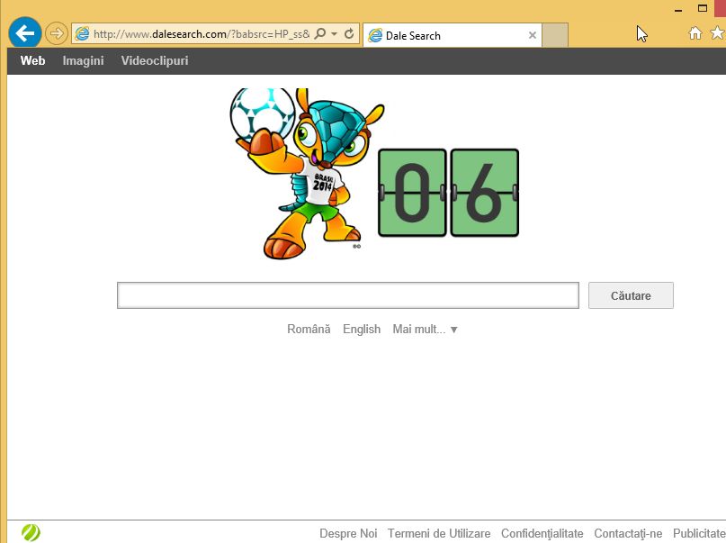Open the Despre Noi footer link
The height and width of the screenshot is (543, 726).
(348, 533)
